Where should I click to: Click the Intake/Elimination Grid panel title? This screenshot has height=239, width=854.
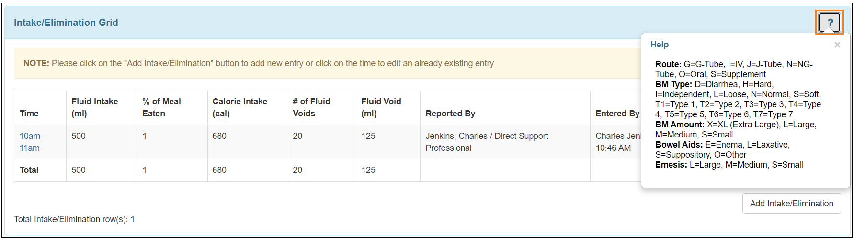(66, 23)
